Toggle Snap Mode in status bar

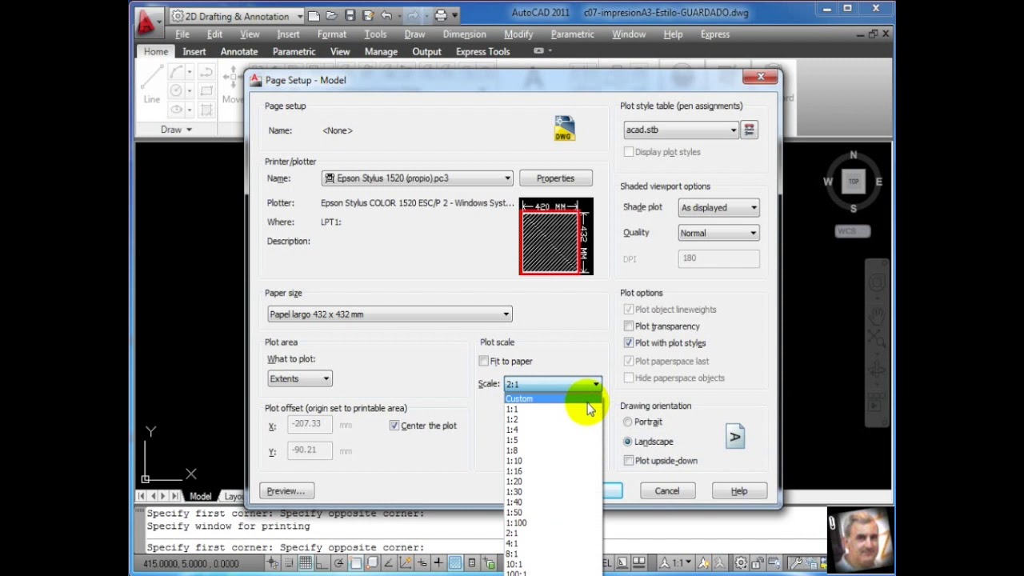pos(289,563)
